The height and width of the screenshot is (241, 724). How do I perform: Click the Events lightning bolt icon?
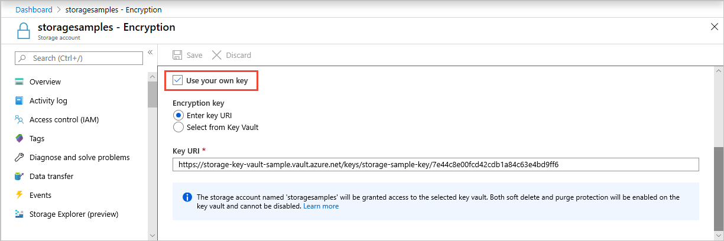click(x=19, y=195)
